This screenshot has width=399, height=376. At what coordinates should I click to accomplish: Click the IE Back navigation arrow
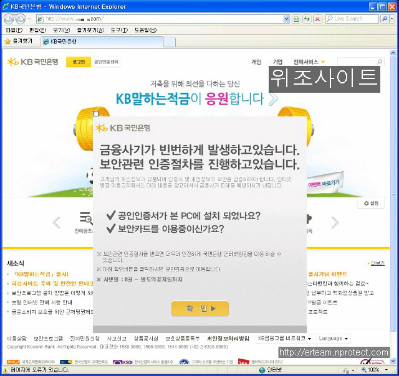click(8, 19)
